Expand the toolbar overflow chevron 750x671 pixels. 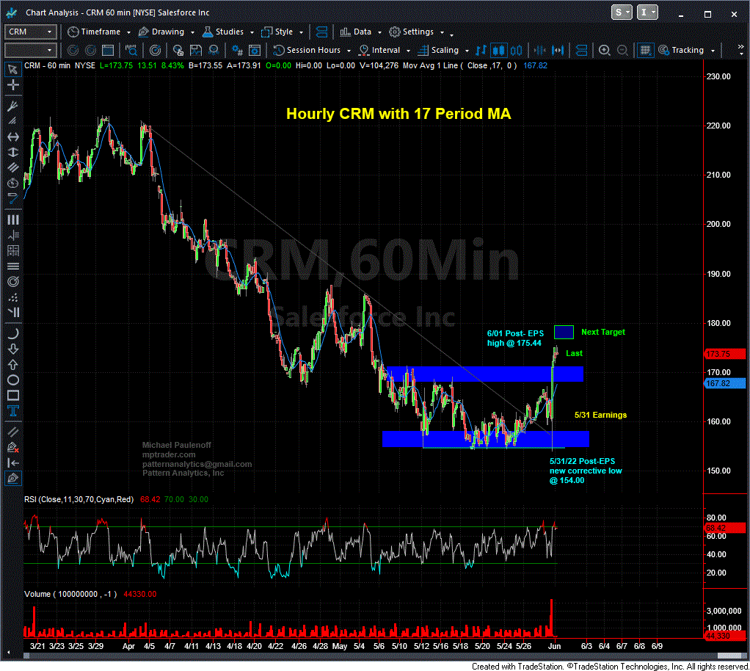tap(741, 48)
